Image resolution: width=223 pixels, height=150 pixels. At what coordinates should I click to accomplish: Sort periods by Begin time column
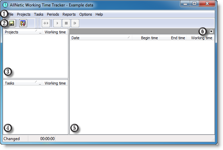[145, 38]
